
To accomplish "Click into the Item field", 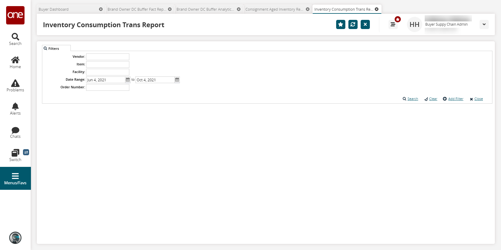I will click(108, 64).
